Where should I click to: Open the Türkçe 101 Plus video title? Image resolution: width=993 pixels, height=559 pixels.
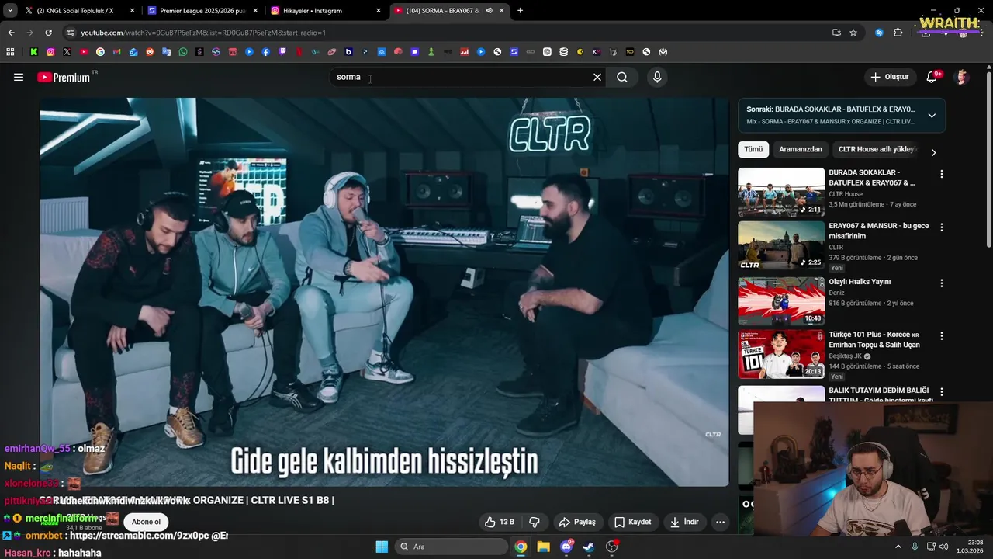click(874, 339)
